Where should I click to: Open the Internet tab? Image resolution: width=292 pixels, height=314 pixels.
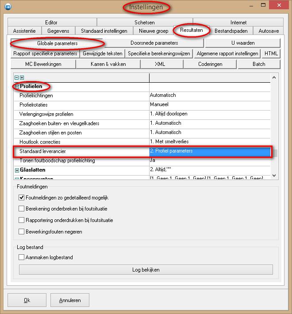238,22
